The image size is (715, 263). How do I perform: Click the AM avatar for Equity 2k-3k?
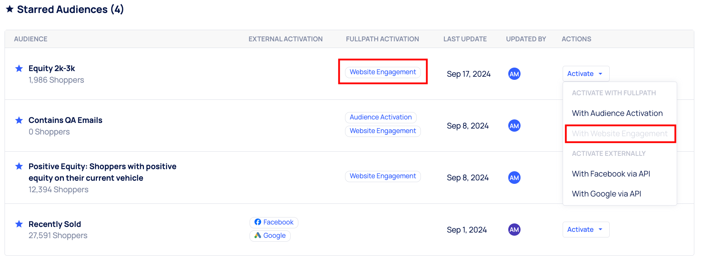tap(514, 74)
